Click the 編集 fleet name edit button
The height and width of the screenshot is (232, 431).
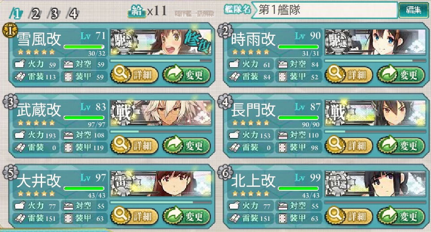click(414, 10)
